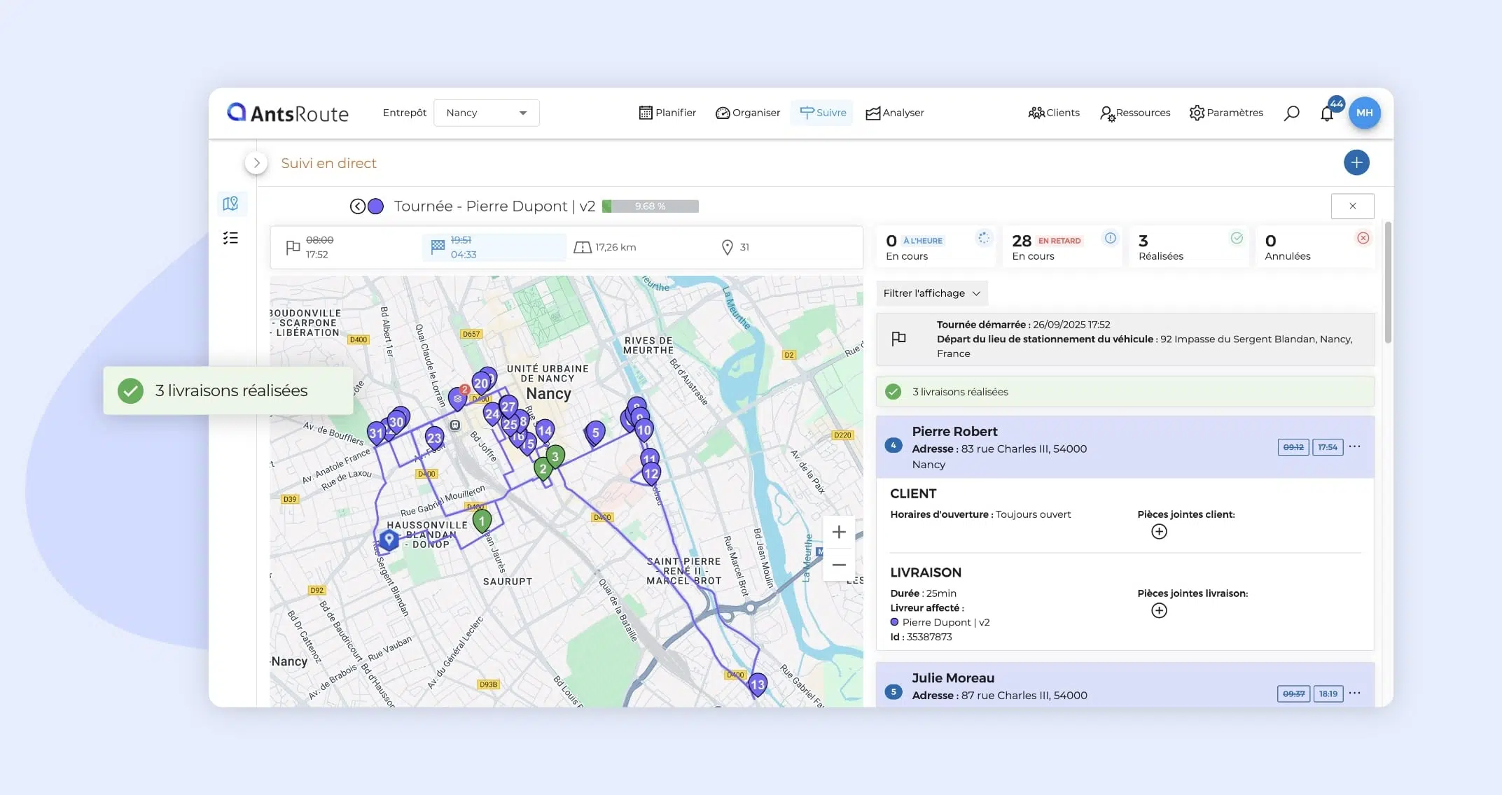Expand the Filtrer l'affichage dropdown

[931, 293]
